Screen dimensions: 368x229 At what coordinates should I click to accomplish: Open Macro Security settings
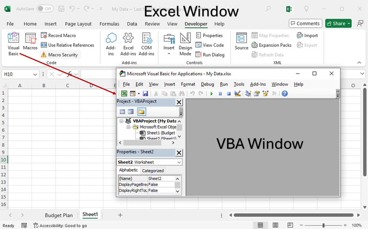[x=59, y=55]
